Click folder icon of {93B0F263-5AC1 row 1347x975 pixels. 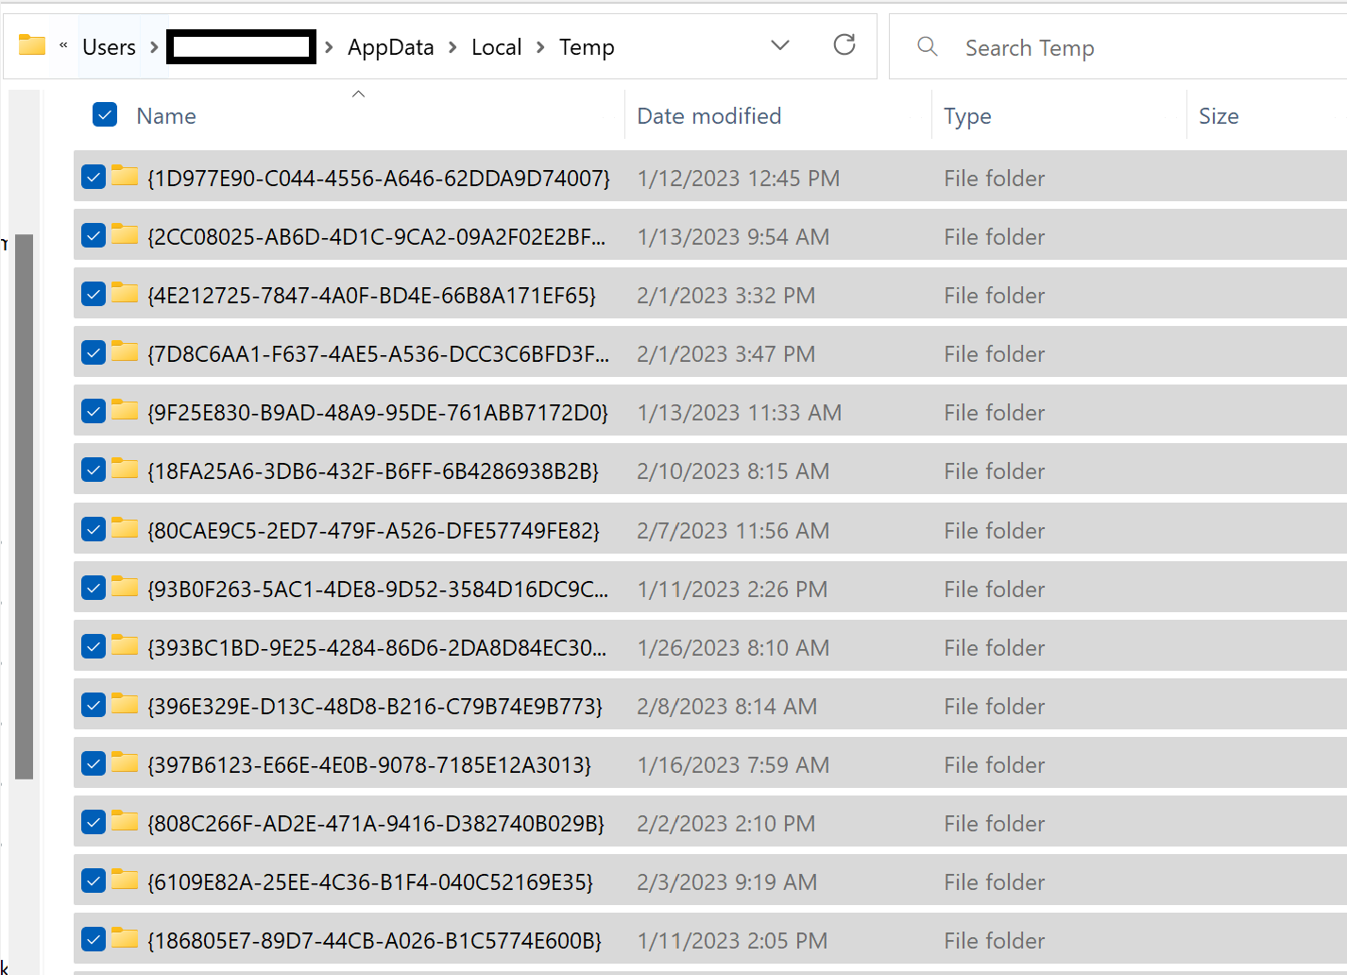(x=125, y=586)
